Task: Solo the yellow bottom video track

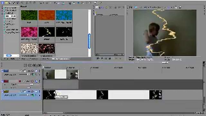Action: coord(36,92)
